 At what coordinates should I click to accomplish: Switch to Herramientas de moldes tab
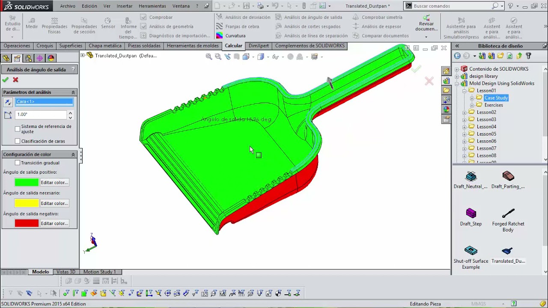pos(193,46)
